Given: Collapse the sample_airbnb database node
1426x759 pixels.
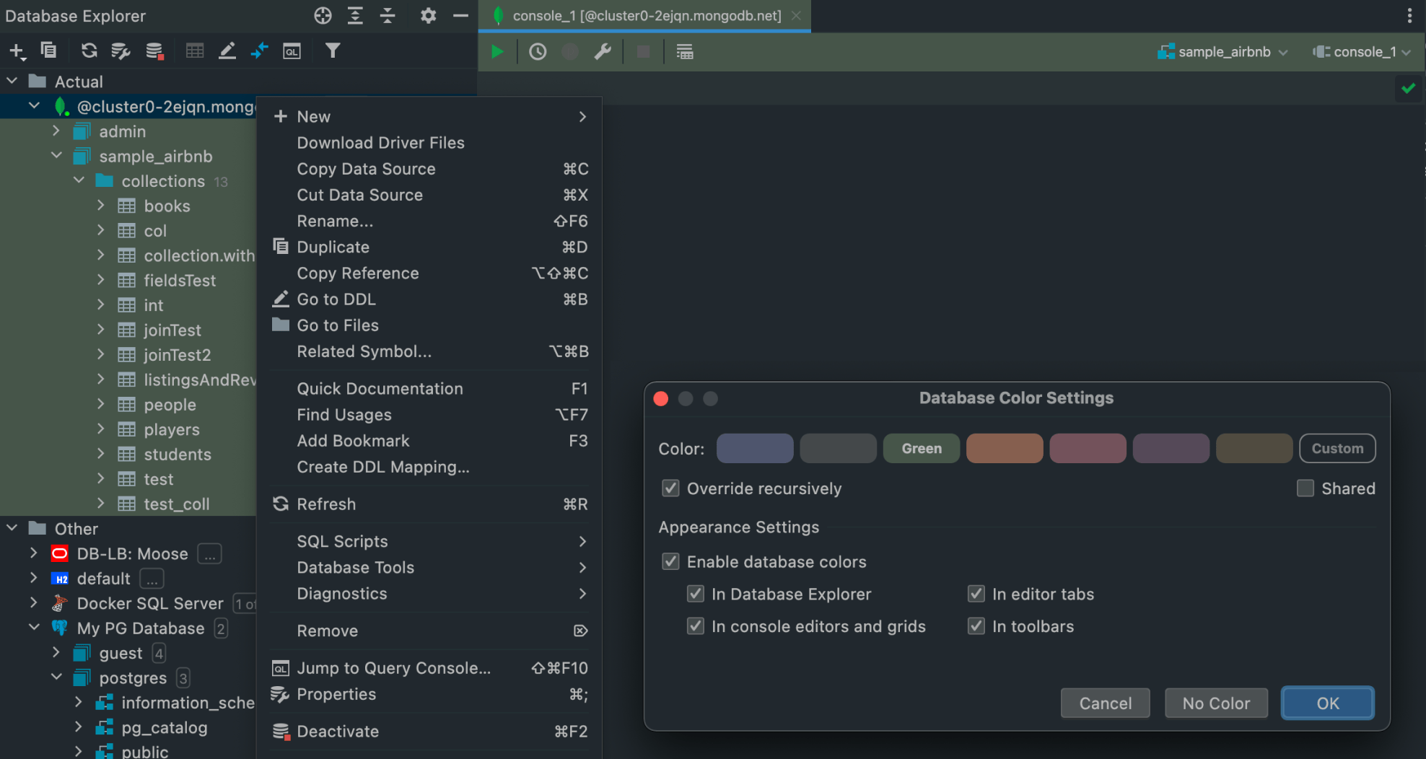Looking at the screenshot, I should 56,156.
